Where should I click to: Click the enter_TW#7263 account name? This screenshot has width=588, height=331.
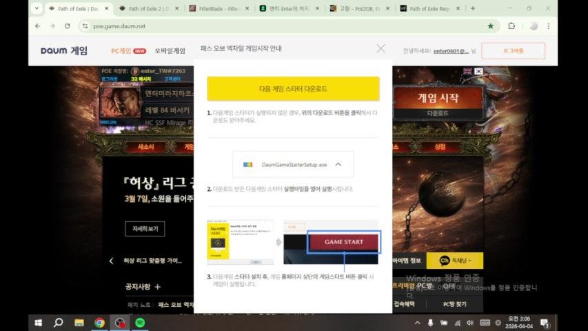(163, 71)
